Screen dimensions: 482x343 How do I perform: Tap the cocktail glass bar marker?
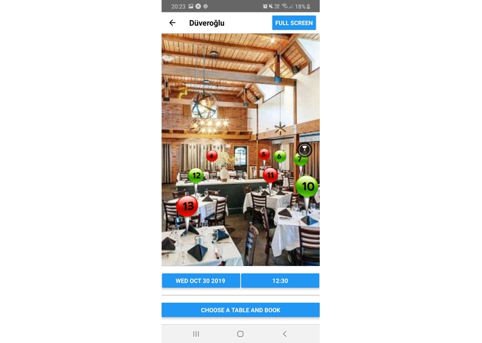coord(304,149)
